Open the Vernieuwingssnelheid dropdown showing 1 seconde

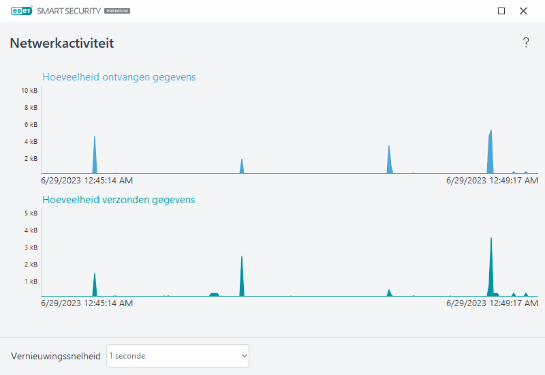[x=178, y=356]
